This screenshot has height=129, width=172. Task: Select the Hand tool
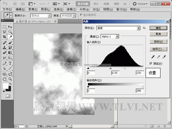tap(4, 79)
